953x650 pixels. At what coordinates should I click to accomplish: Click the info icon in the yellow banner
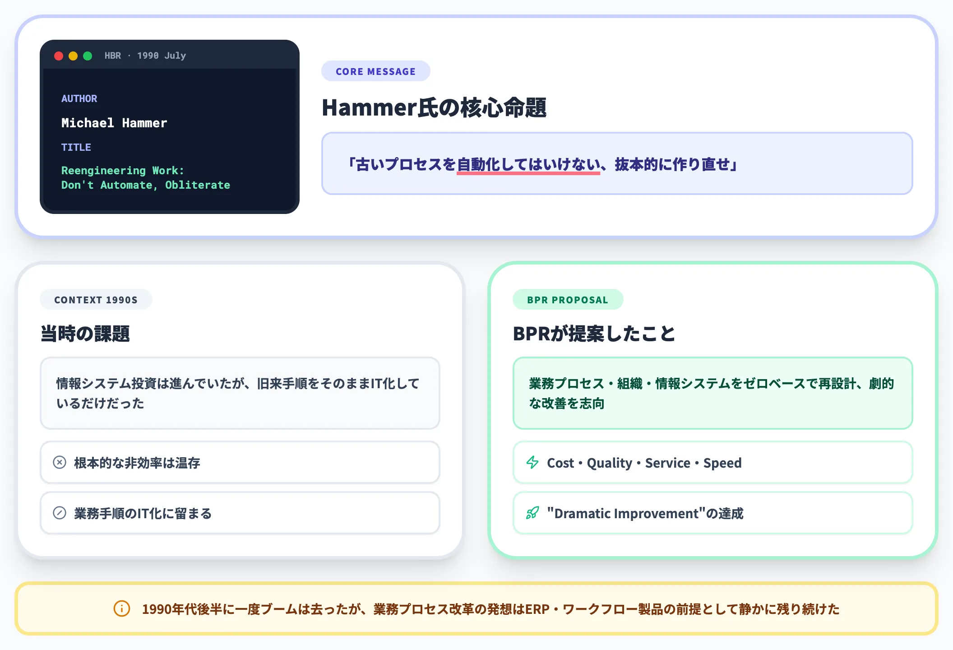[122, 608]
